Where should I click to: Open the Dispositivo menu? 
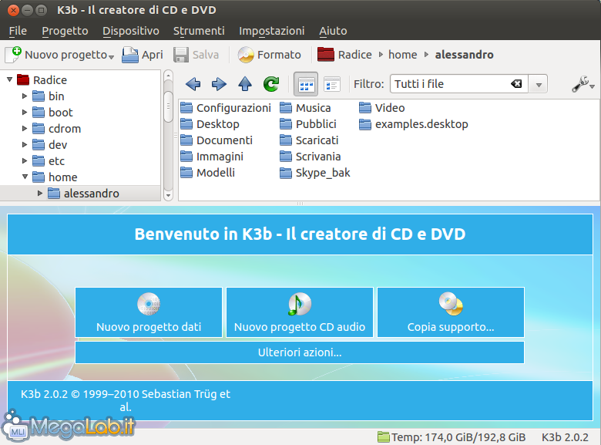click(x=131, y=31)
